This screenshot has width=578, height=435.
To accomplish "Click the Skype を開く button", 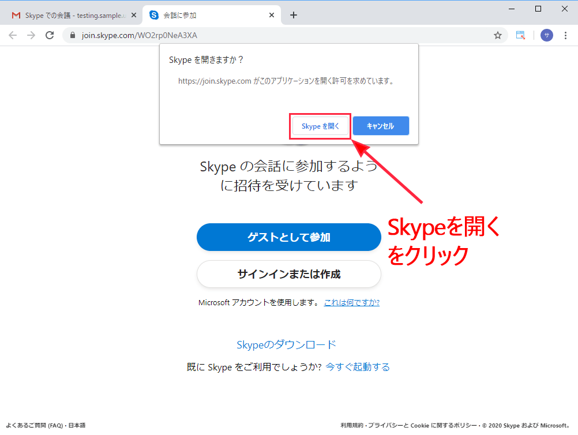I will [x=320, y=126].
